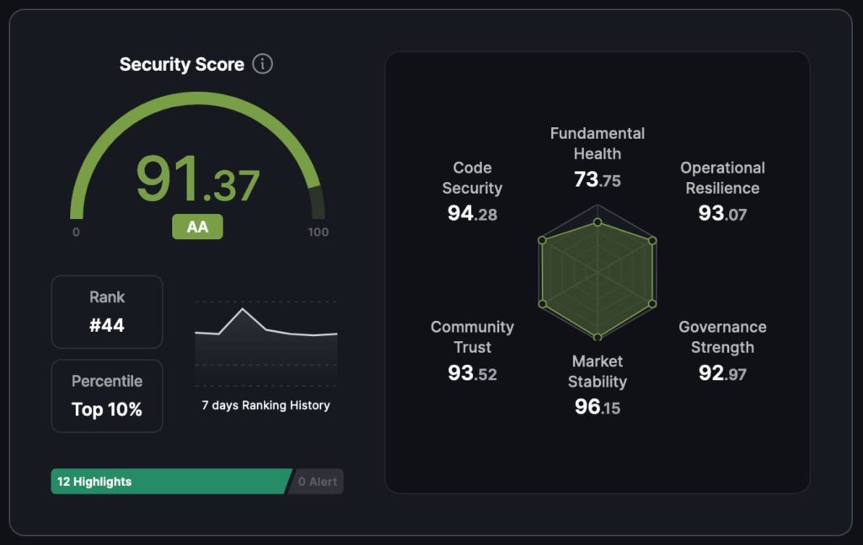Select the Code Security 94.28 score
This screenshot has height=545, width=863.
click(472, 191)
